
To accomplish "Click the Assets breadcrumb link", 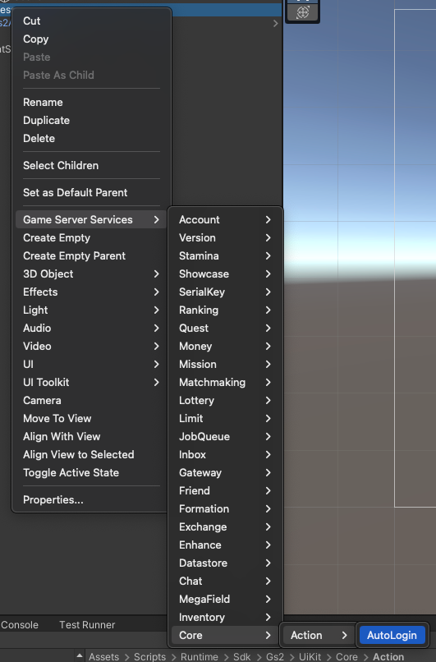I will pyautogui.click(x=103, y=656).
